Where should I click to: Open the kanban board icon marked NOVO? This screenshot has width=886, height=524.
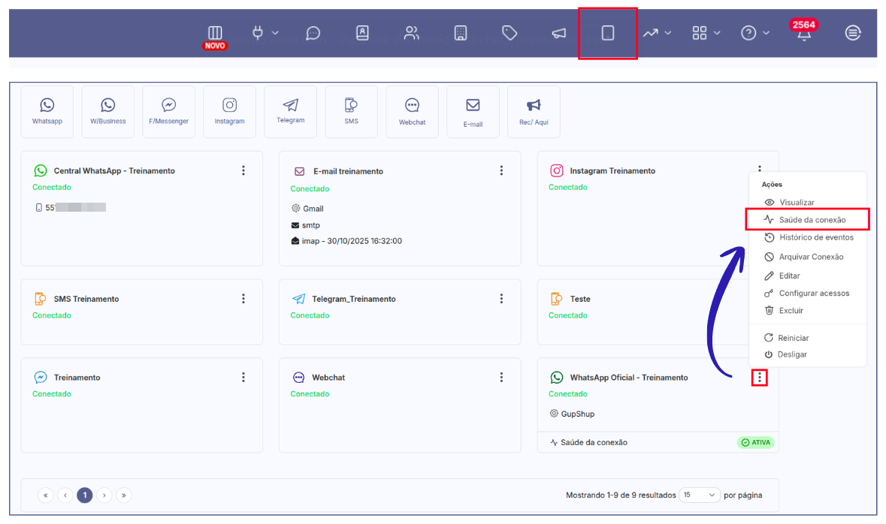coord(215,33)
